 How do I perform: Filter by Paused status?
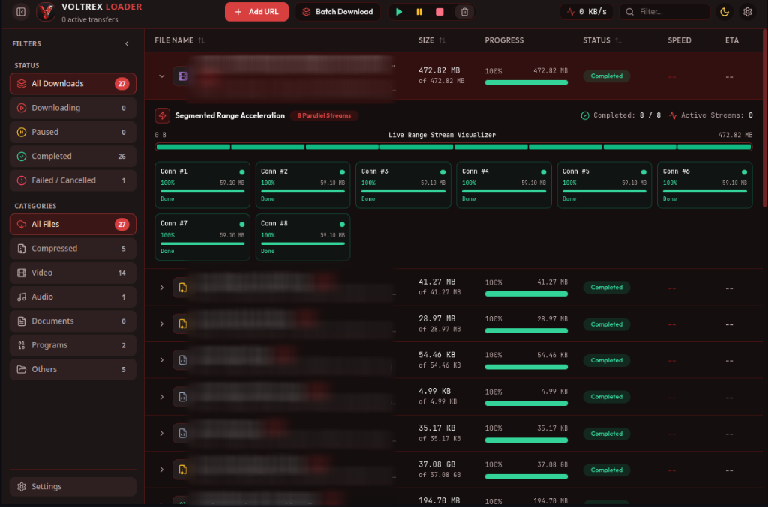click(73, 132)
